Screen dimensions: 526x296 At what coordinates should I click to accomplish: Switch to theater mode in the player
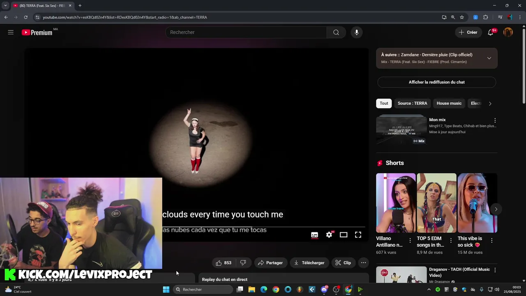(x=344, y=235)
